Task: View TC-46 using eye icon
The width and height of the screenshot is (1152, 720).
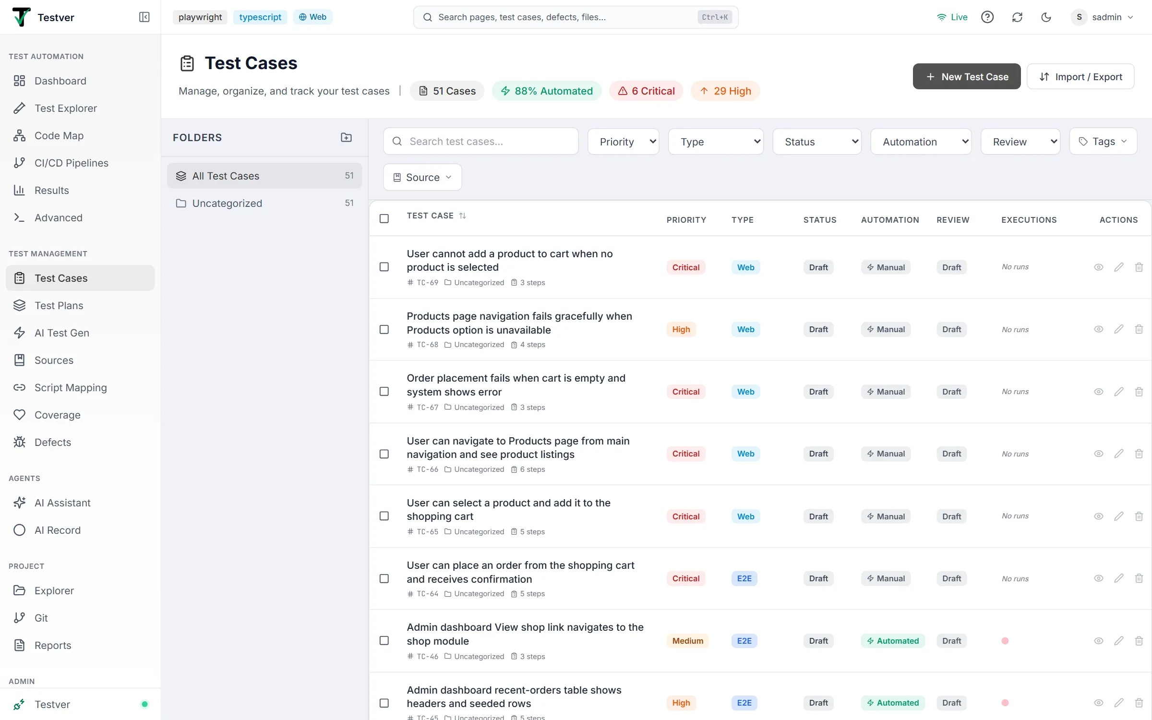Action: click(x=1098, y=641)
